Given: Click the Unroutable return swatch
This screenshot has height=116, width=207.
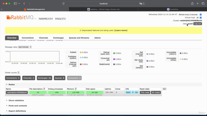Looking at the screenshot, I should tap(180, 53).
